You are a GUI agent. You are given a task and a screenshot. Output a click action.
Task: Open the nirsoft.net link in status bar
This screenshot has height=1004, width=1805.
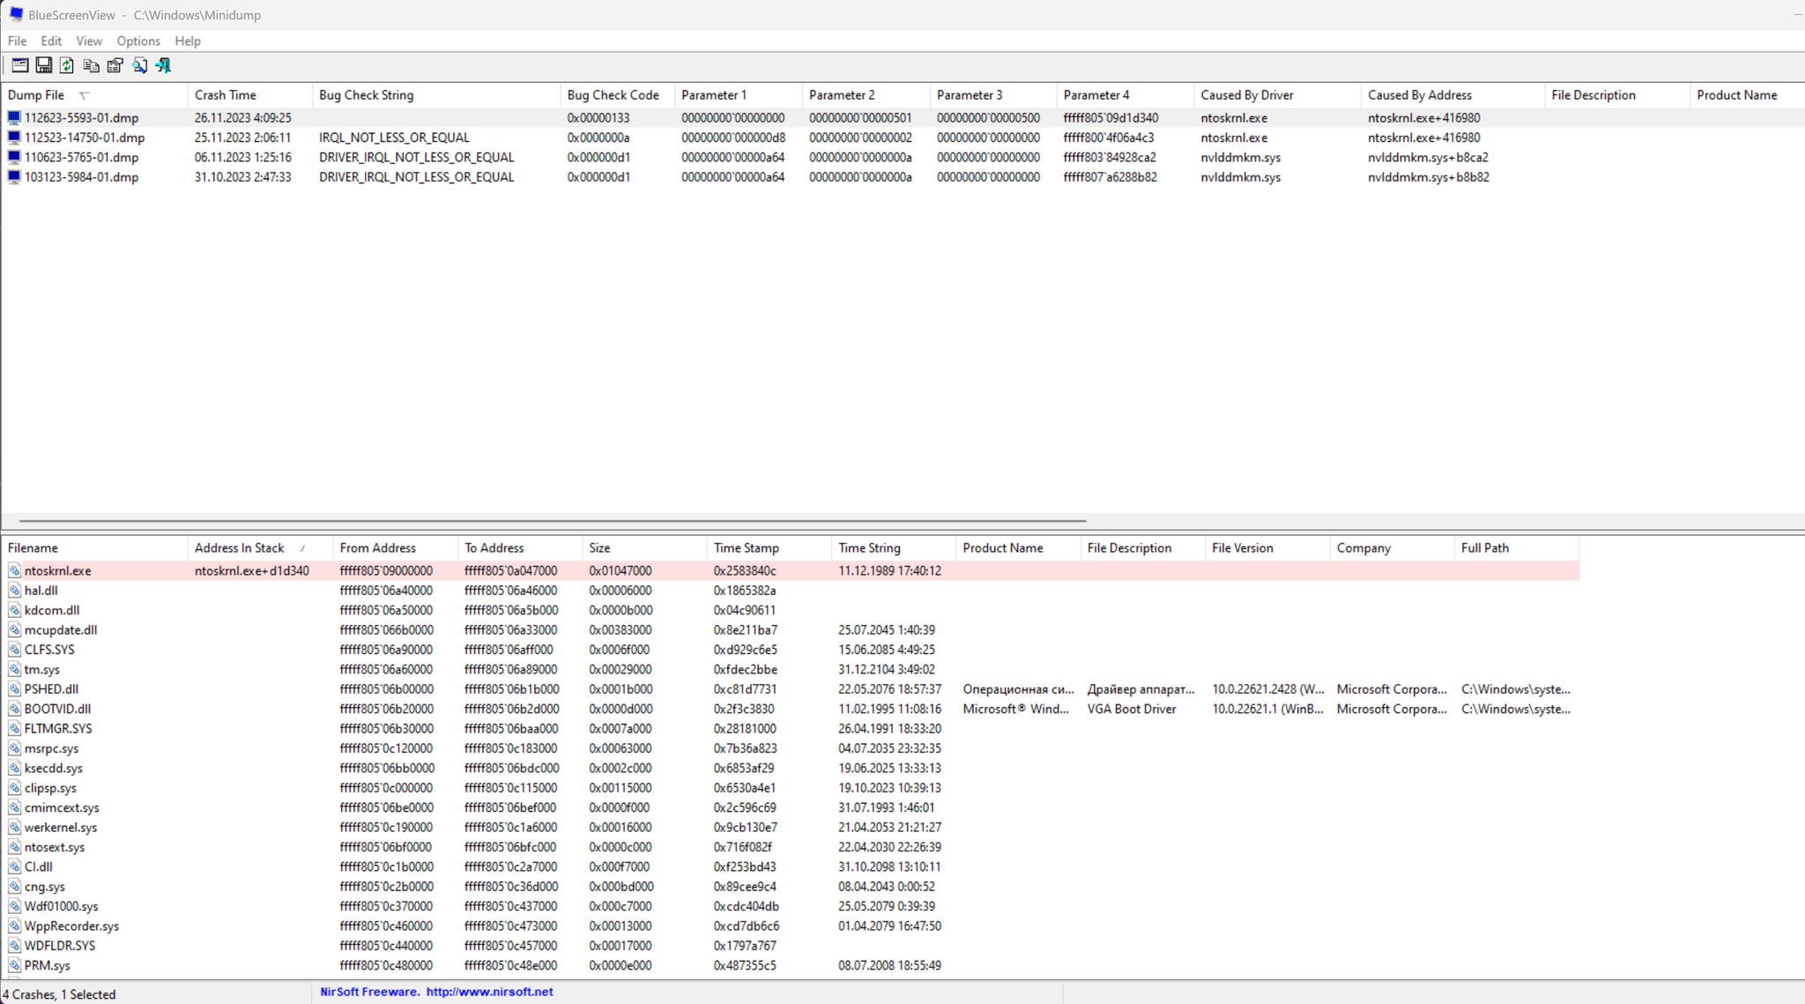(490, 992)
